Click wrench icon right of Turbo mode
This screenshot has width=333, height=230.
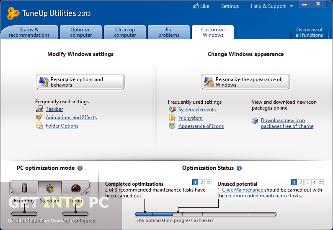click(87, 192)
